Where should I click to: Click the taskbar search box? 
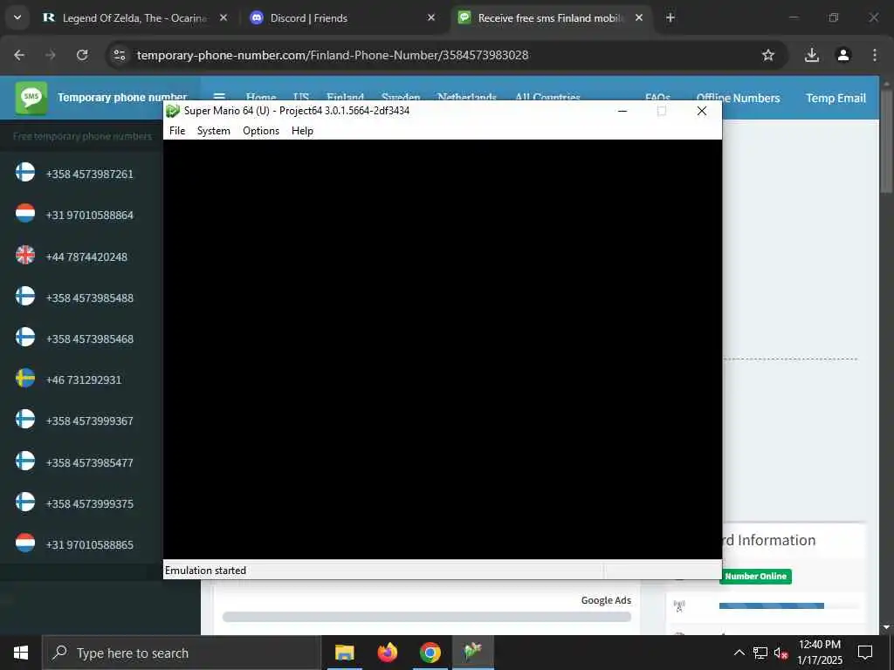(x=182, y=653)
